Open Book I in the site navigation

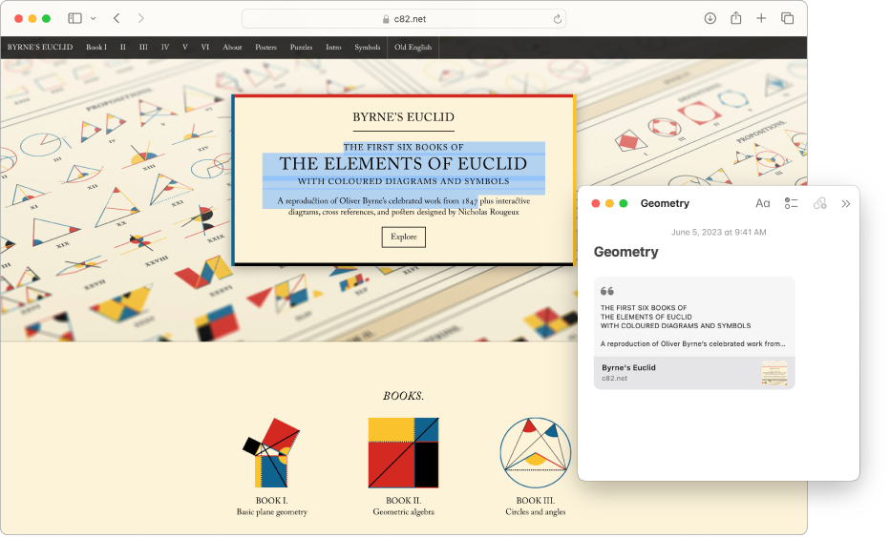tap(95, 47)
